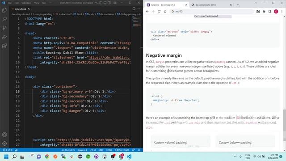This screenshot has height=161, width=286.
Task: Open the notifications bell in status bar
Action: (139, 150)
